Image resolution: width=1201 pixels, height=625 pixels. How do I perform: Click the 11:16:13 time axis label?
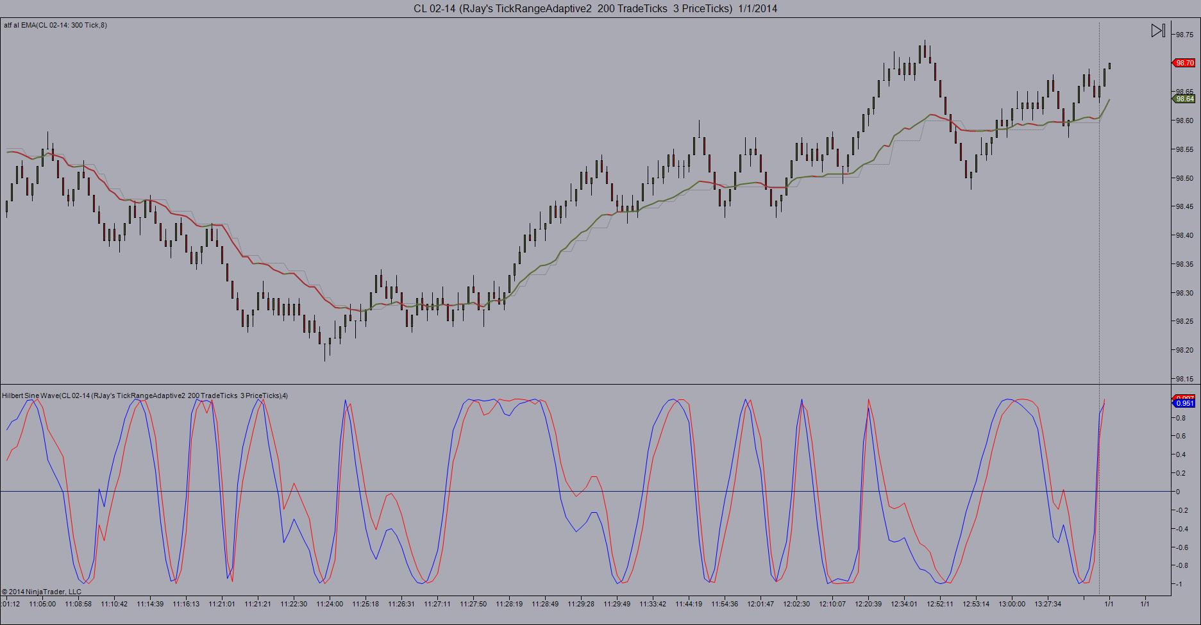tap(187, 603)
